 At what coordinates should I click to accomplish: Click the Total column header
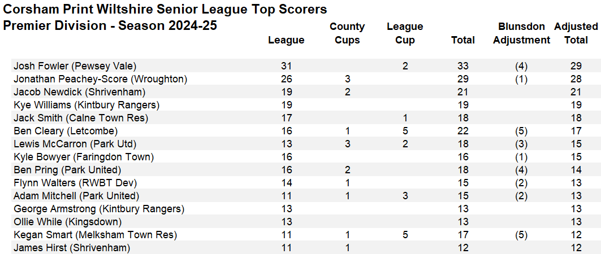(x=463, y=40)
